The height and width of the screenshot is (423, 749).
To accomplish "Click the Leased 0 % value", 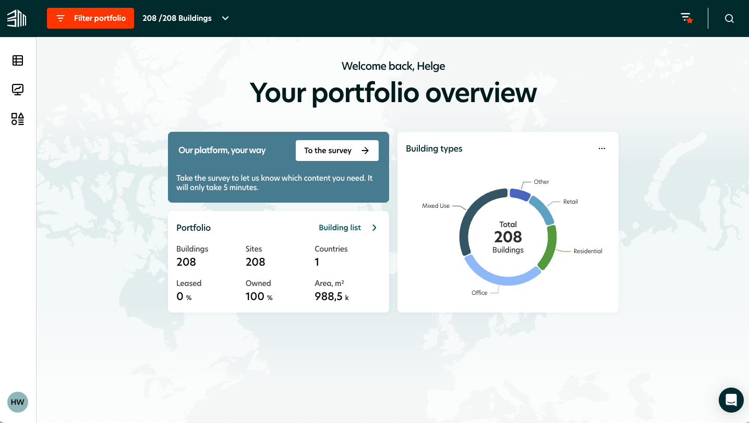I will [x=184, y=297].
